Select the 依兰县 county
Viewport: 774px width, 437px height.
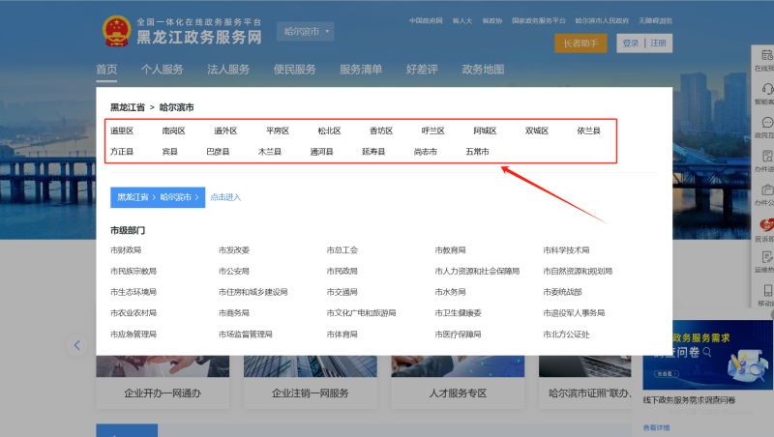click(x=588, y=131)
